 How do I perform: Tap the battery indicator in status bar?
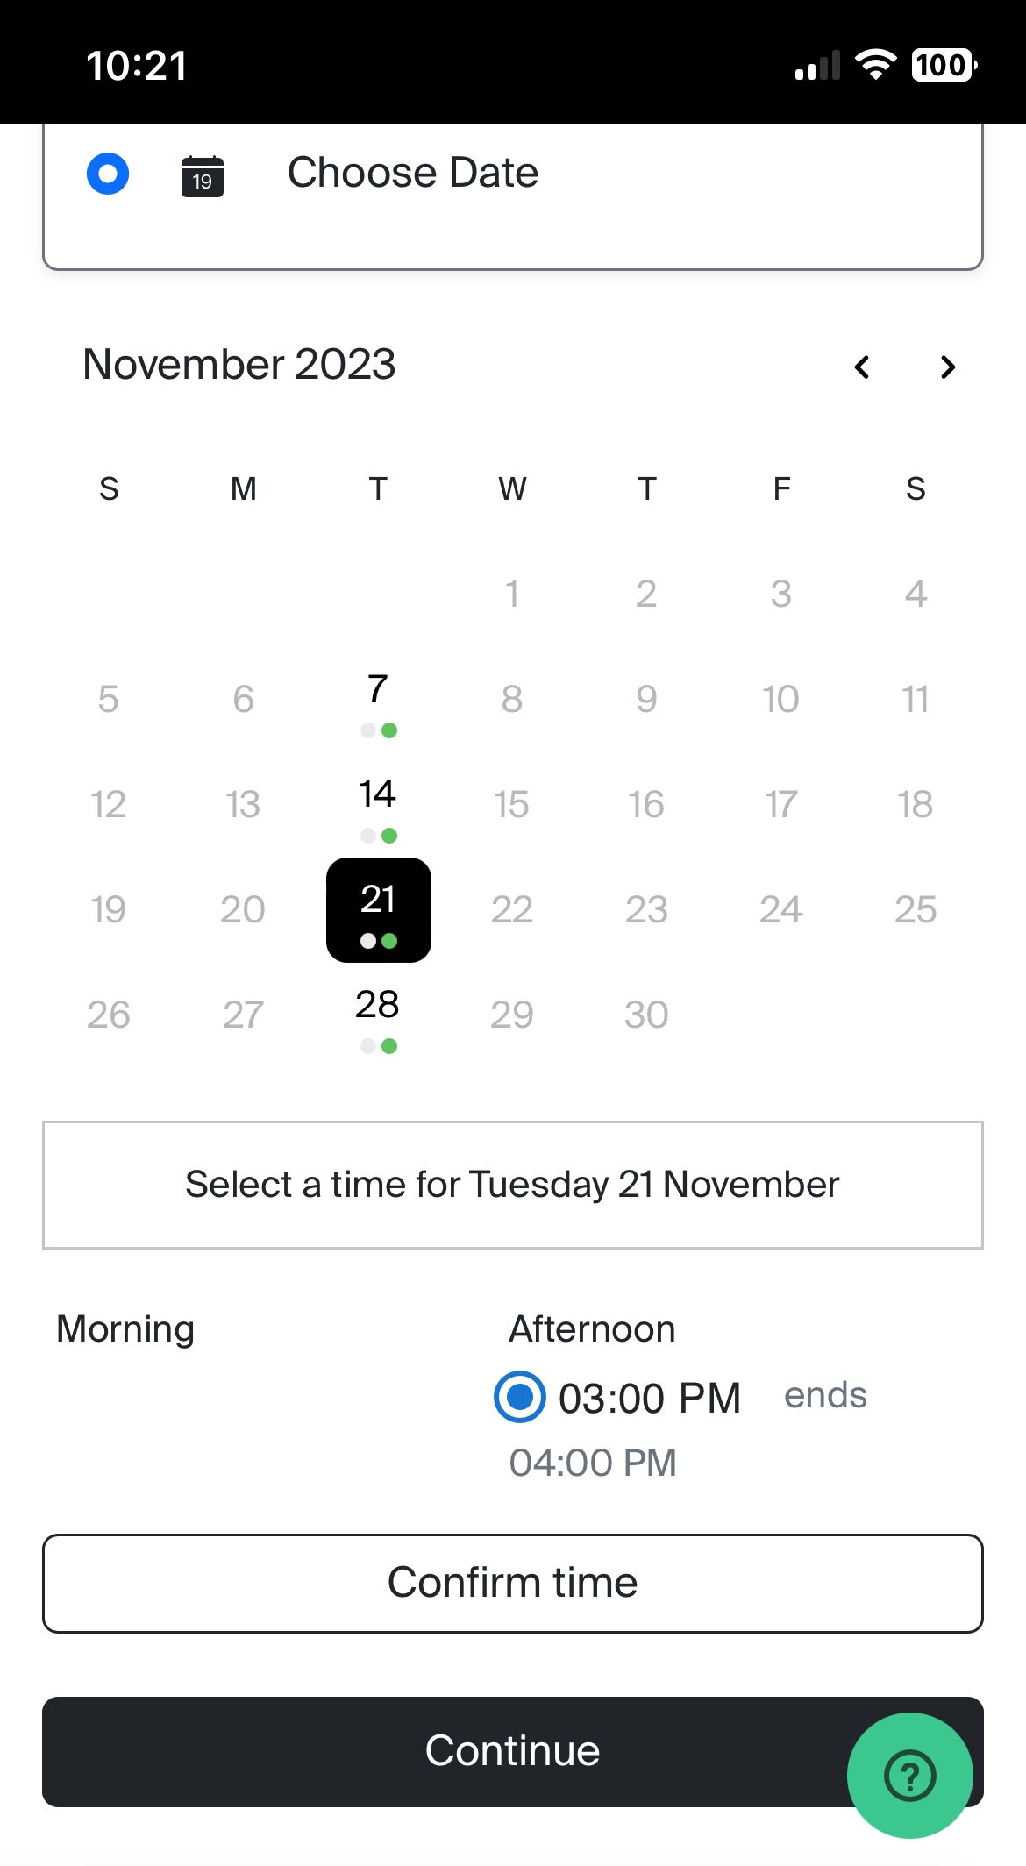[x=944, y=65]
